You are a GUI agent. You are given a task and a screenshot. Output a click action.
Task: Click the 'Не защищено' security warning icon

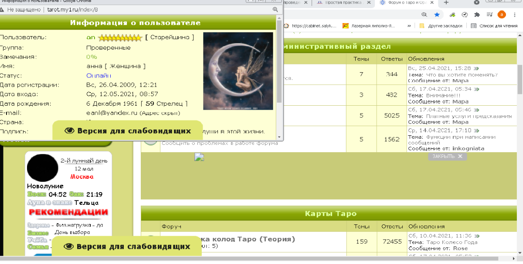coord(3,9)
